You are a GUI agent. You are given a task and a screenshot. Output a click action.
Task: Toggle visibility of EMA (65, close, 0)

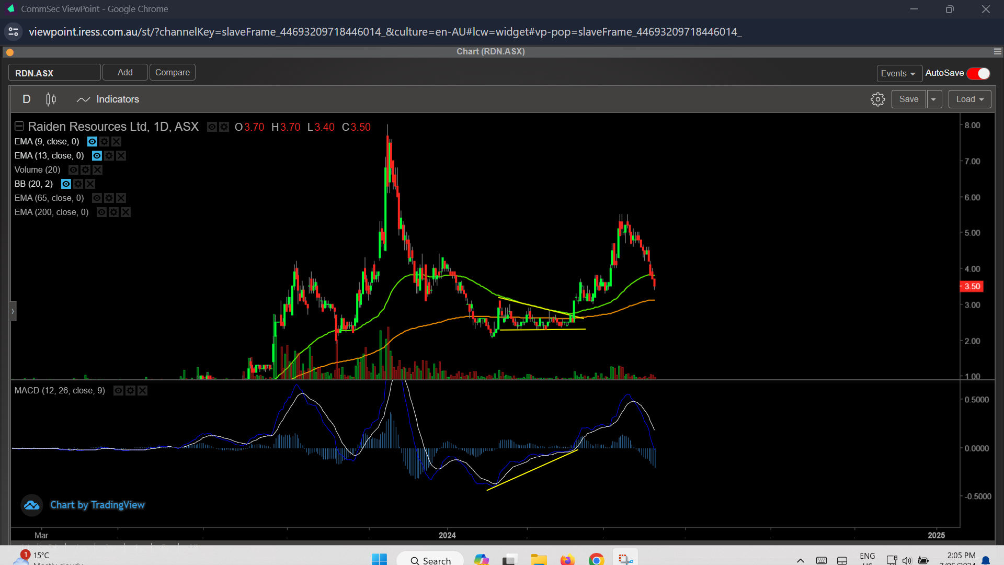pos(97,198)
